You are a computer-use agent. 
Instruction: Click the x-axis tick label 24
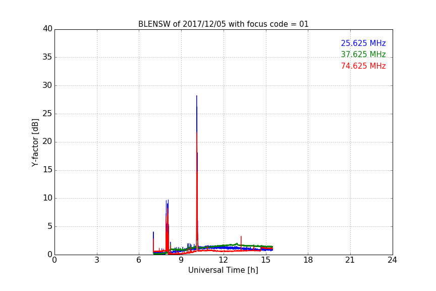pos(392,260)
